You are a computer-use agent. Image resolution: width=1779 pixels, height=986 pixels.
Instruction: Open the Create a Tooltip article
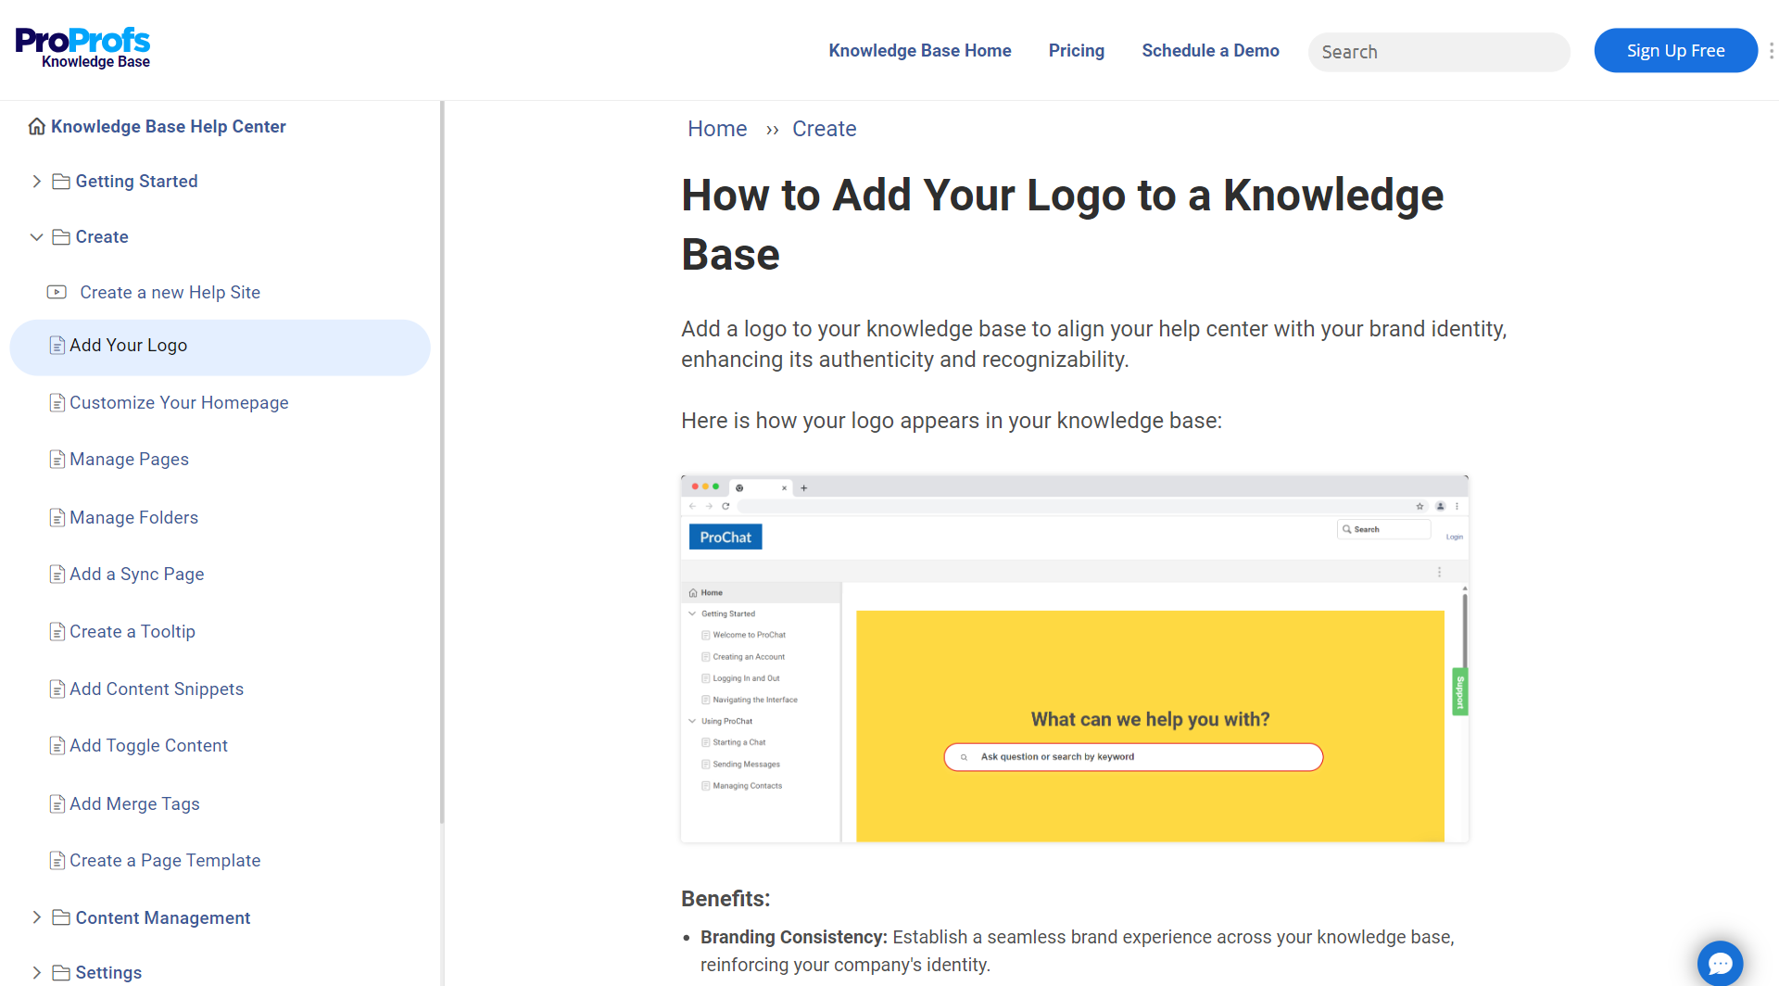pyautogui.click(x=132, y=631)
